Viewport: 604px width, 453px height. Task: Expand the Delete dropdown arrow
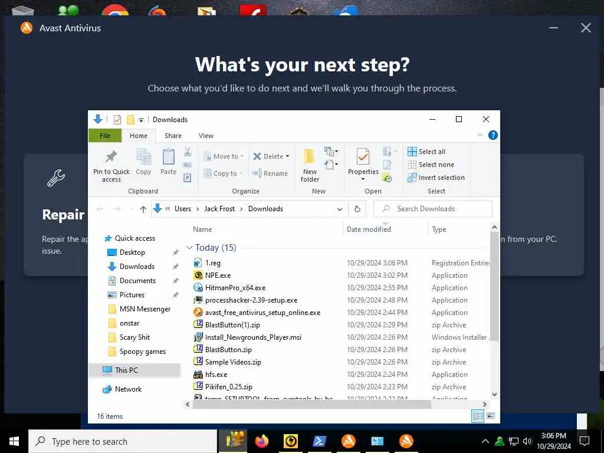(x=288, y=156)
